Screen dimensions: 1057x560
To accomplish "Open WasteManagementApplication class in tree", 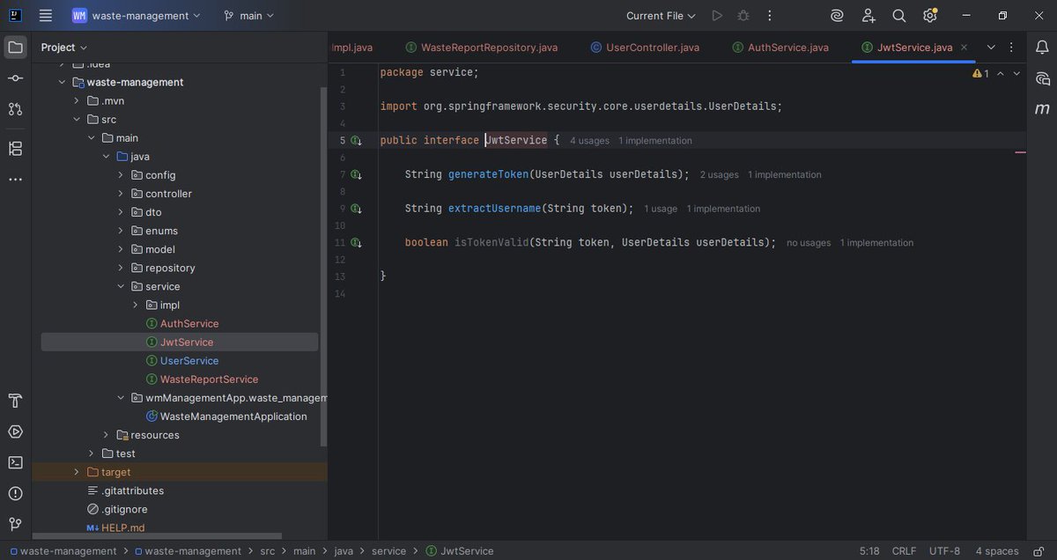I will tap(233, 416).
